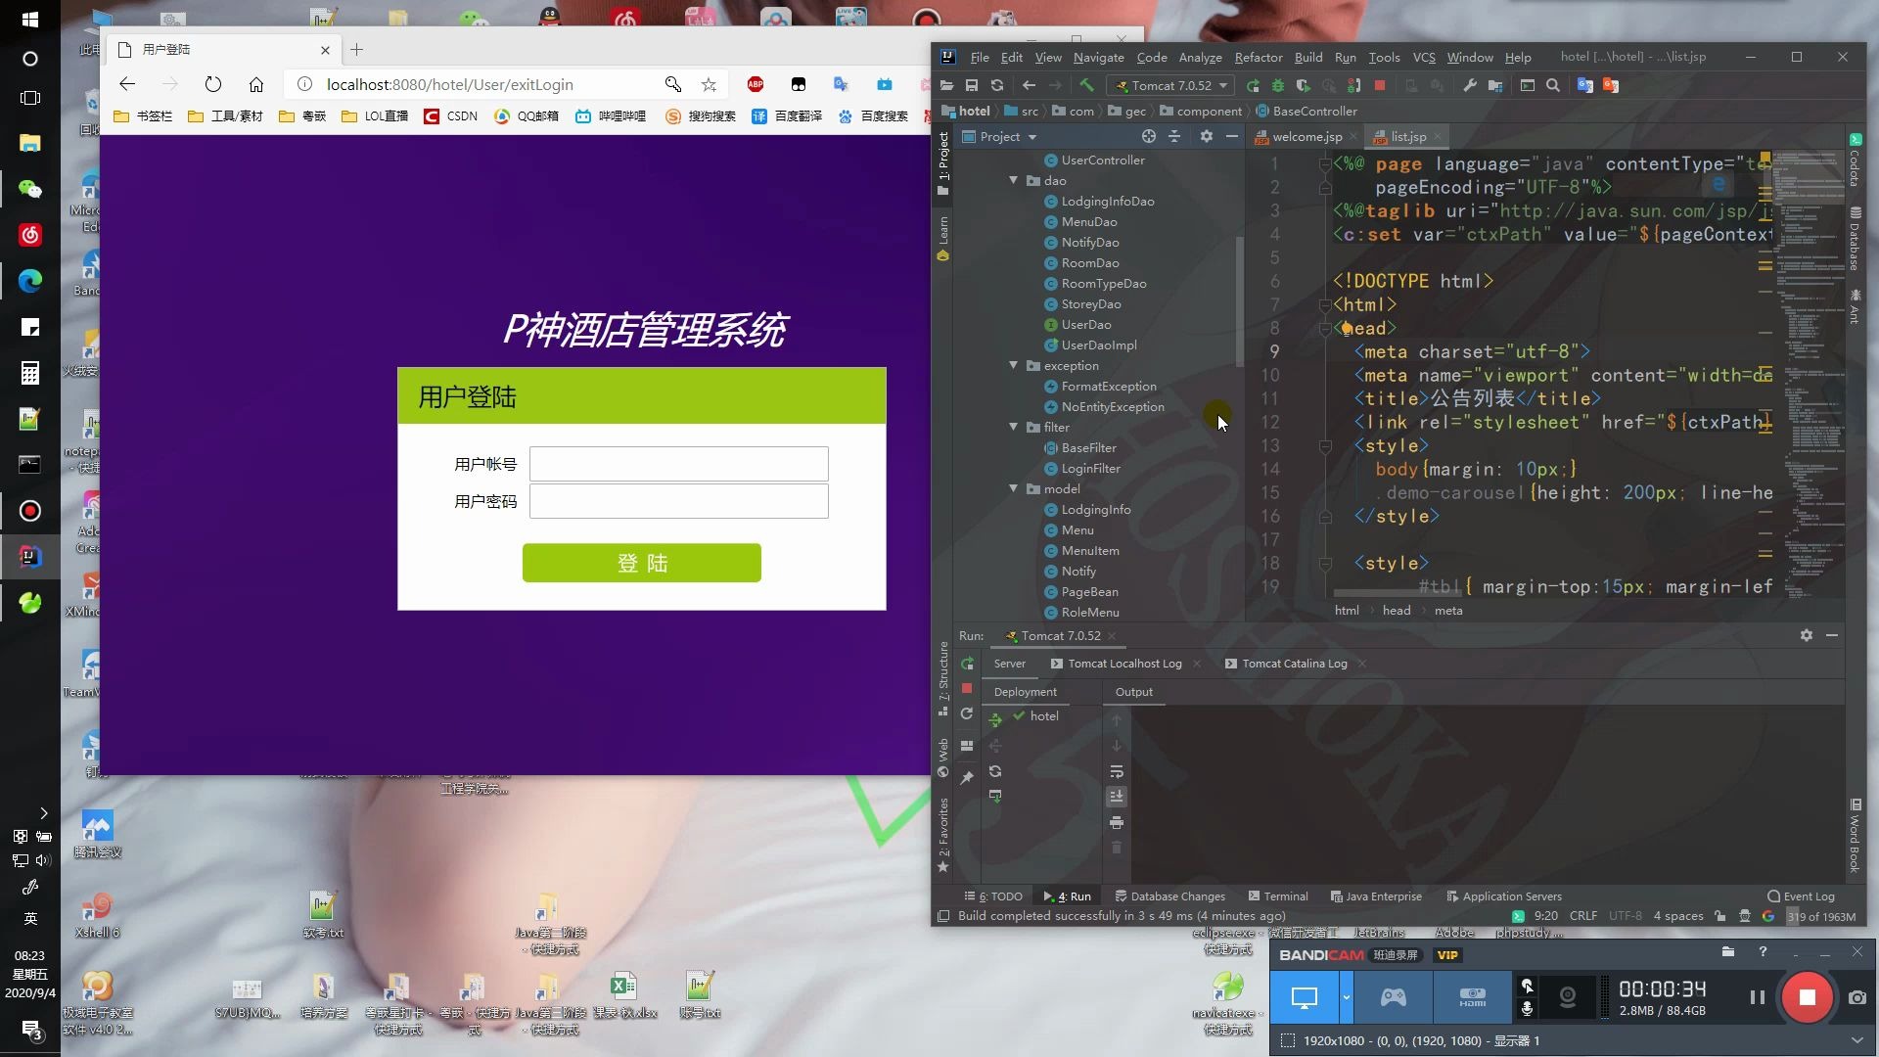This screenshot has width=1879, height=1057.
Task: Toggle scroll to end in Output panel
Action: [x=1117, y=797]
